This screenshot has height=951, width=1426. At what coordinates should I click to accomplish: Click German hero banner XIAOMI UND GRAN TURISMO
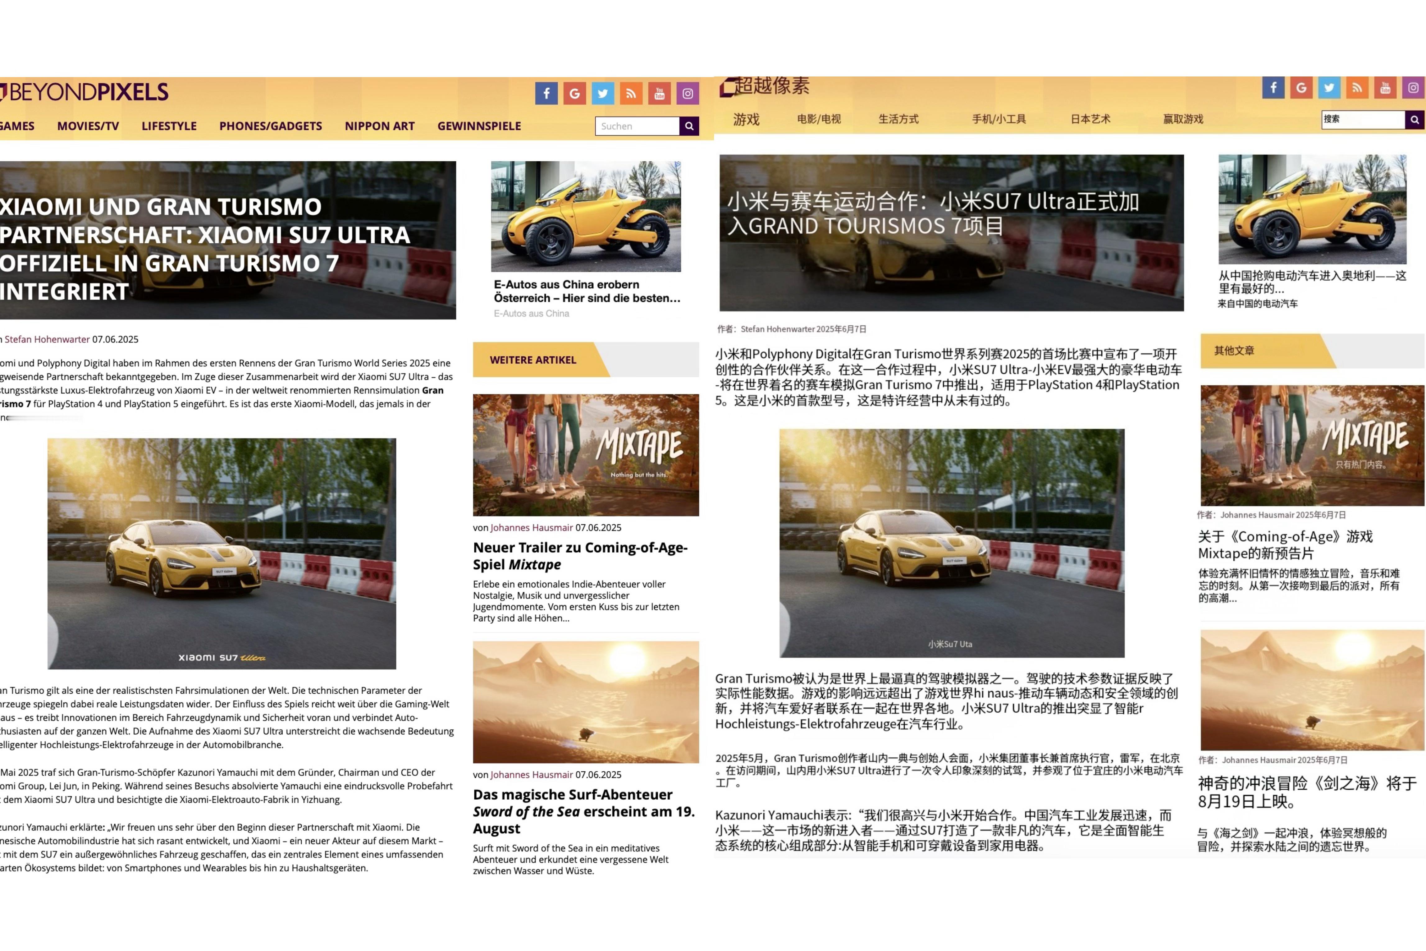point(228,240)
